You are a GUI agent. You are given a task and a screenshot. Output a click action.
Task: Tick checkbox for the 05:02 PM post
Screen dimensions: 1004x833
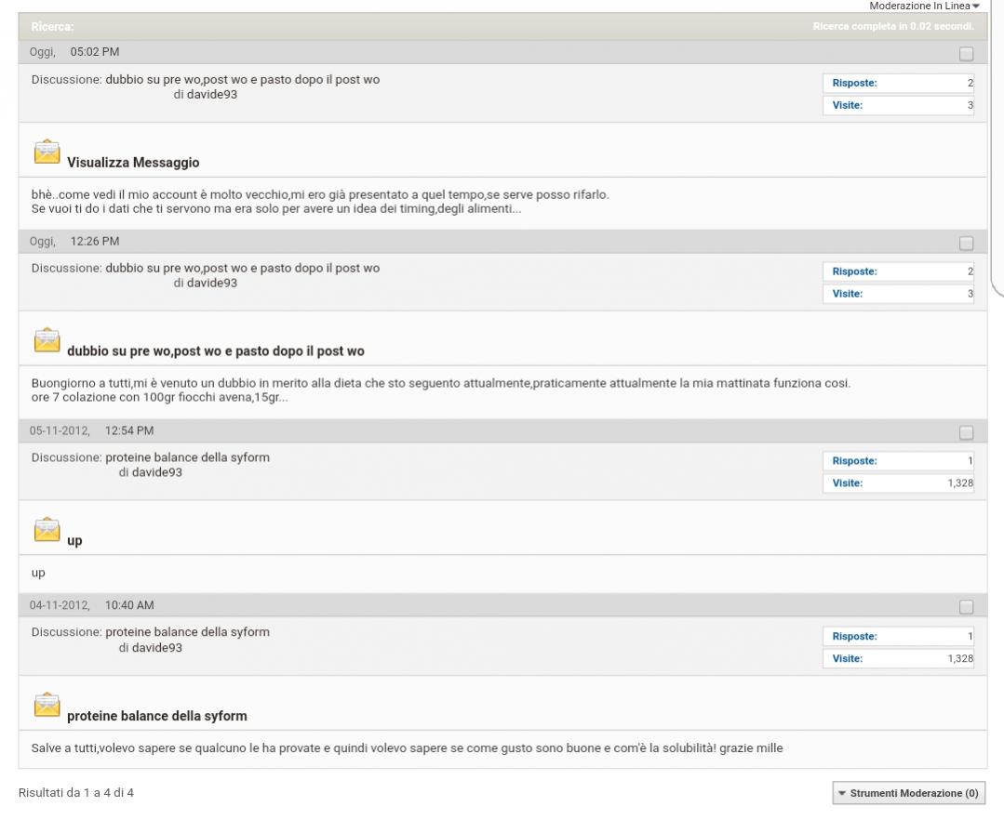(x=966, y=53)
